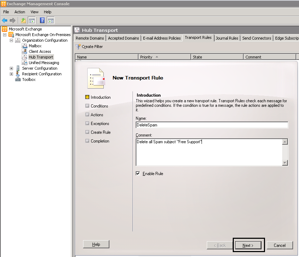This screenshot has height=257, width=299.
Task: Switch to the Transport Rules tab
Action: (198, 37)
